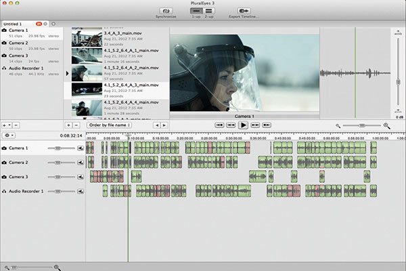
Task: Click the timeline ruler at 0:30:00:00
Action: click(233, 138)
